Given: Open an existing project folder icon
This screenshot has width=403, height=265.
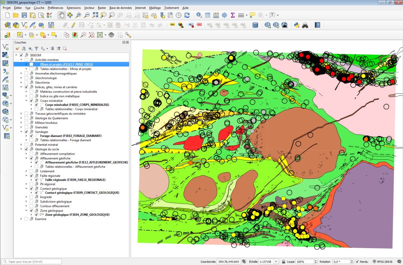Looking at the screenshot, I should point(16,15).
